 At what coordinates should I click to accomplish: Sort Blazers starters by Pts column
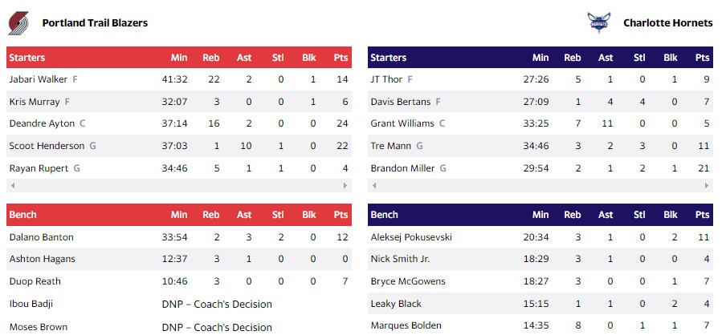(341, 58)
